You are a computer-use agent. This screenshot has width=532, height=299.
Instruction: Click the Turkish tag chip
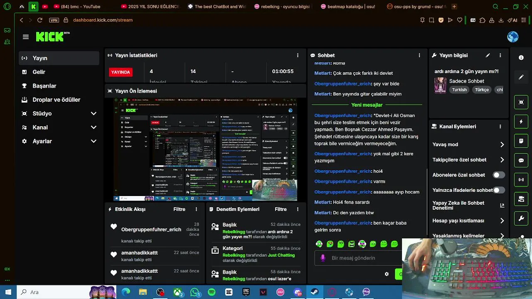pos(459,90)
